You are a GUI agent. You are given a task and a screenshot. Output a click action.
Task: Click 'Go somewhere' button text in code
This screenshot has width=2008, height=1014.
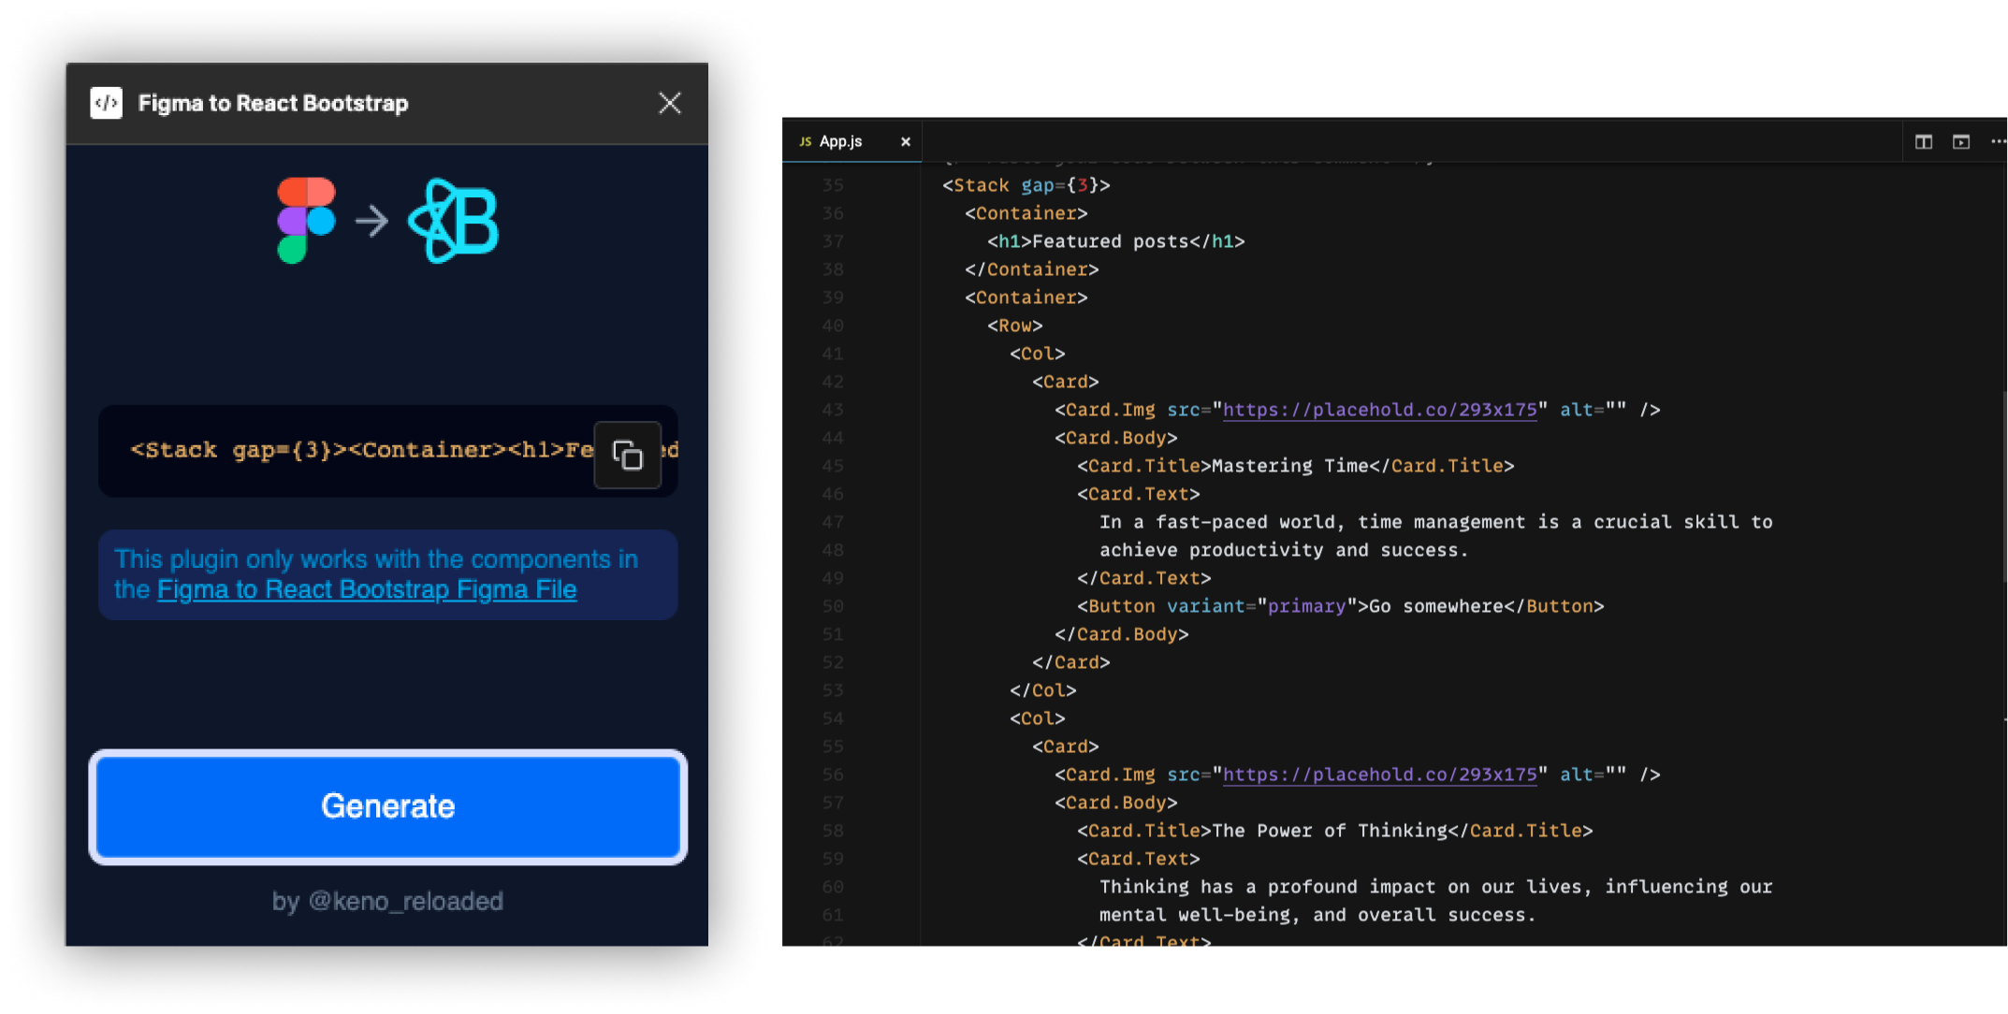(x=1436, y=606)
